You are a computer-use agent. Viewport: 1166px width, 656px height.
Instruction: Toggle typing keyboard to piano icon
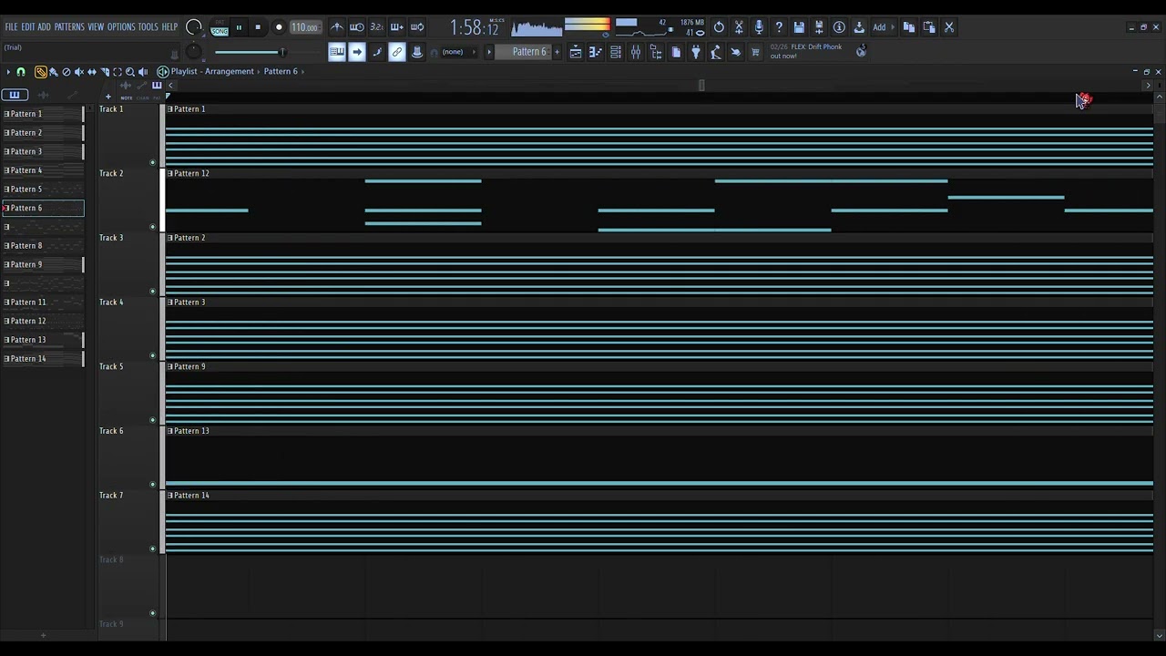(x=337, y=52)
